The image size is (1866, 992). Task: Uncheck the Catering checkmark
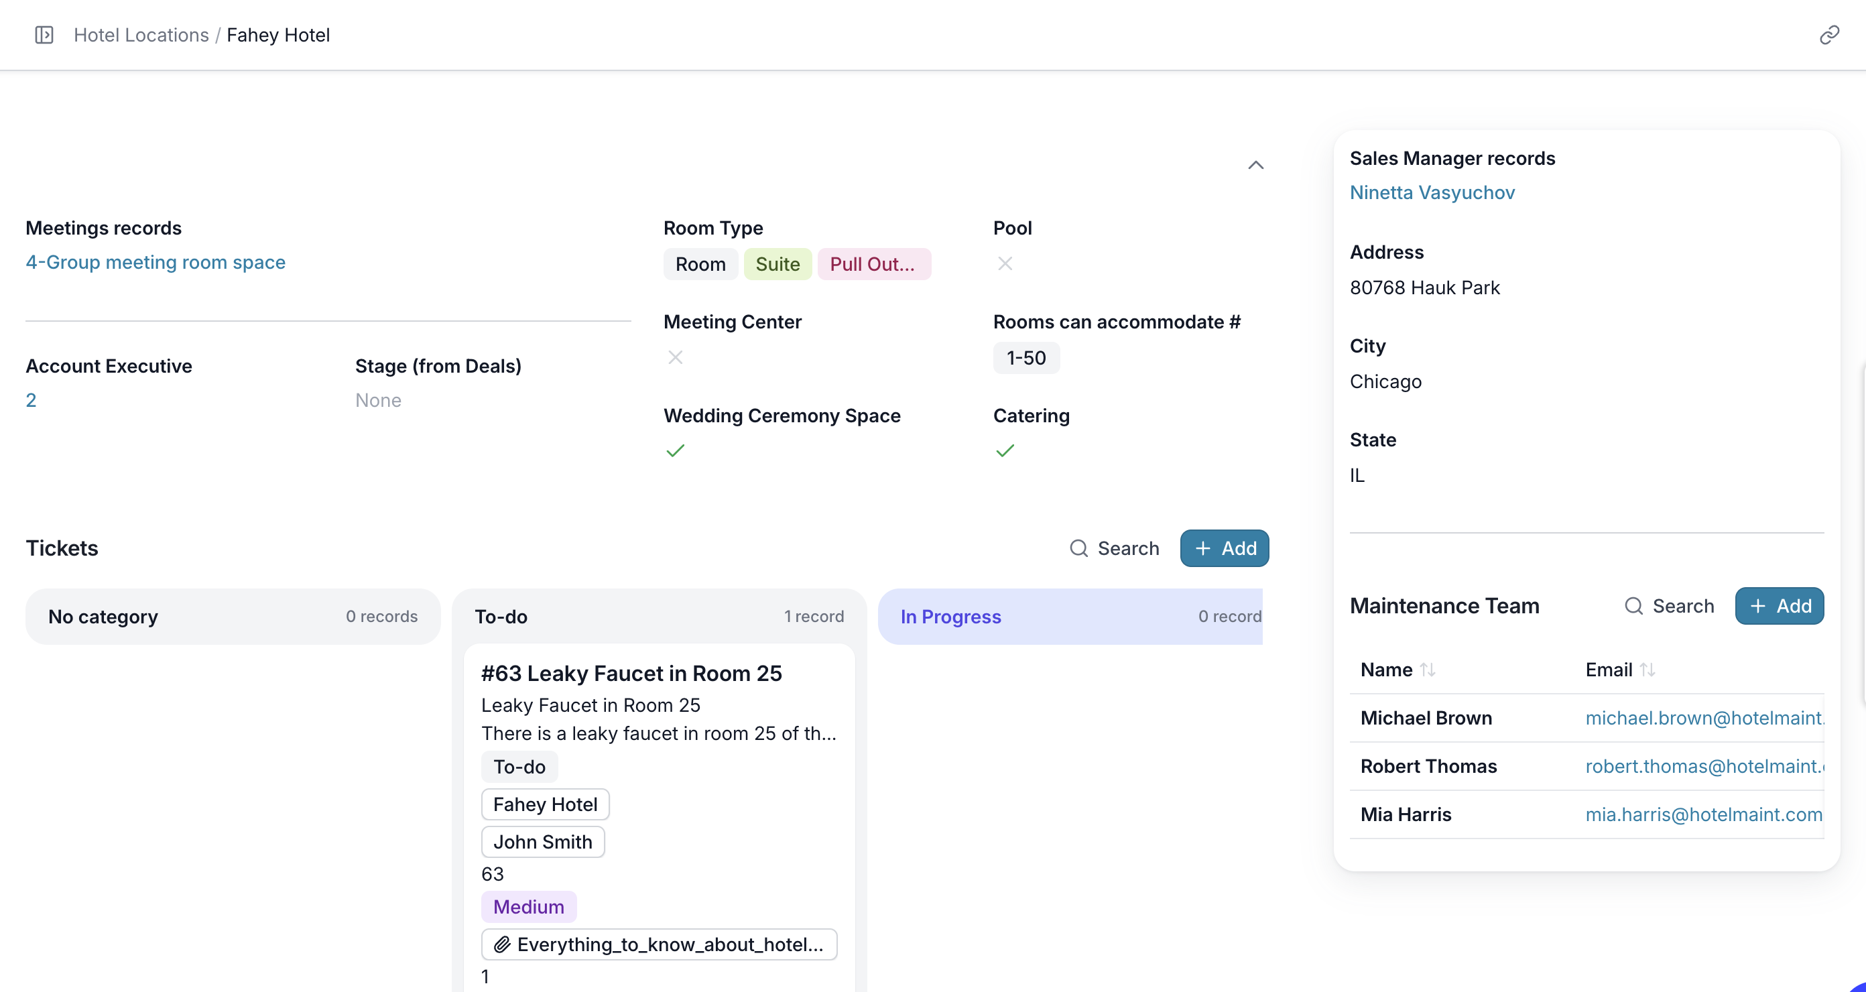(x=1005, y=450)
